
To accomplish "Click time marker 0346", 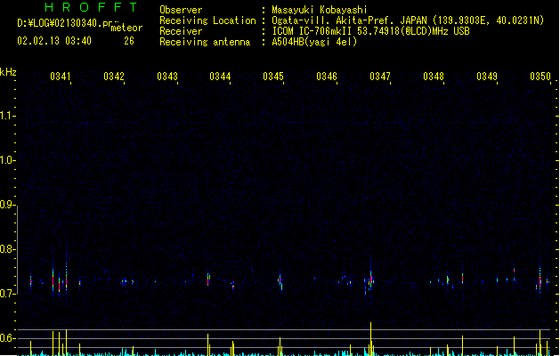I will [327, 77].
